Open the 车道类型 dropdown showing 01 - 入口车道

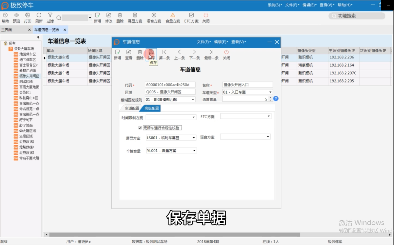tap(270, 92)
